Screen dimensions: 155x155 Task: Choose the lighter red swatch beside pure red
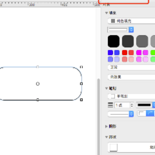[x=131, y=53]
